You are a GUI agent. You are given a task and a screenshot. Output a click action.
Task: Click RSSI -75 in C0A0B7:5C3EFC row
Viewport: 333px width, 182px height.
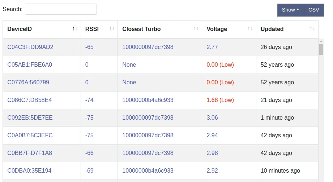pos(89,135)
